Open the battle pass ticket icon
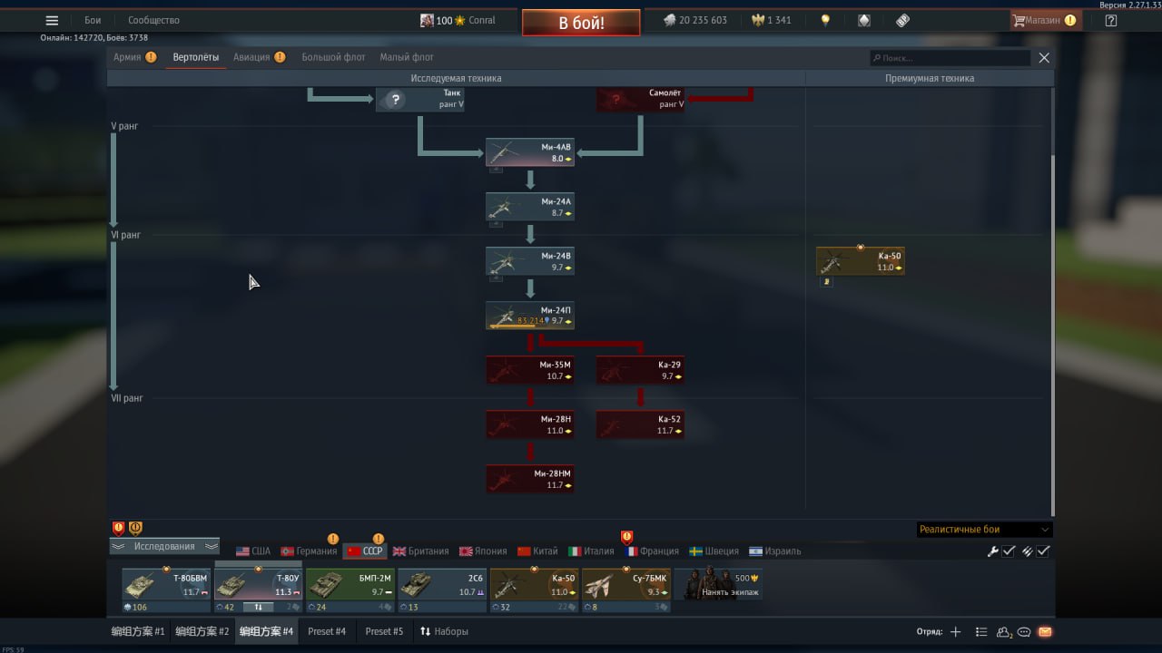 pos(902,20)
